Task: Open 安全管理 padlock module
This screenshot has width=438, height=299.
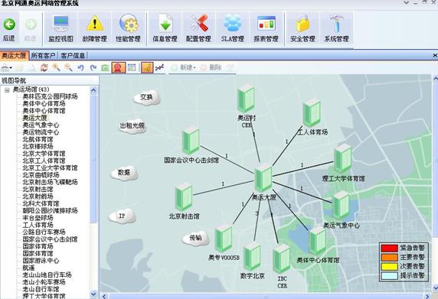Action: (302, 29)
